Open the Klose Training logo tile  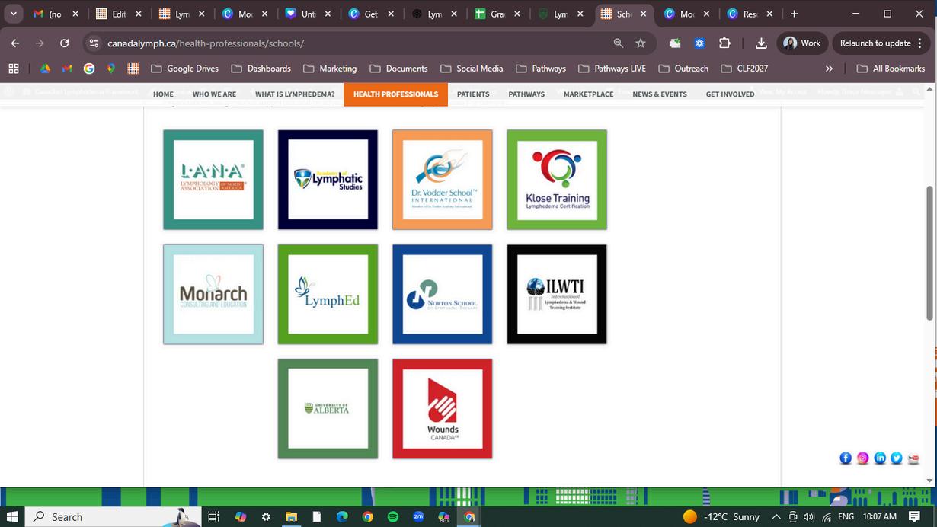pos(557,180)
